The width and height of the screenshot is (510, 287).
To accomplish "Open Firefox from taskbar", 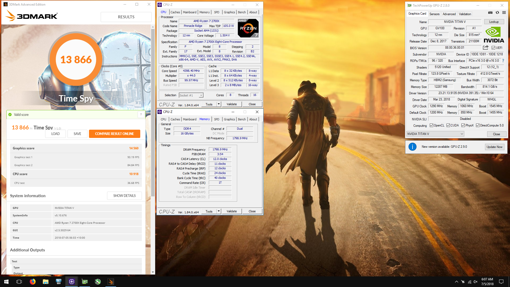I will click(x=32, y=282).
